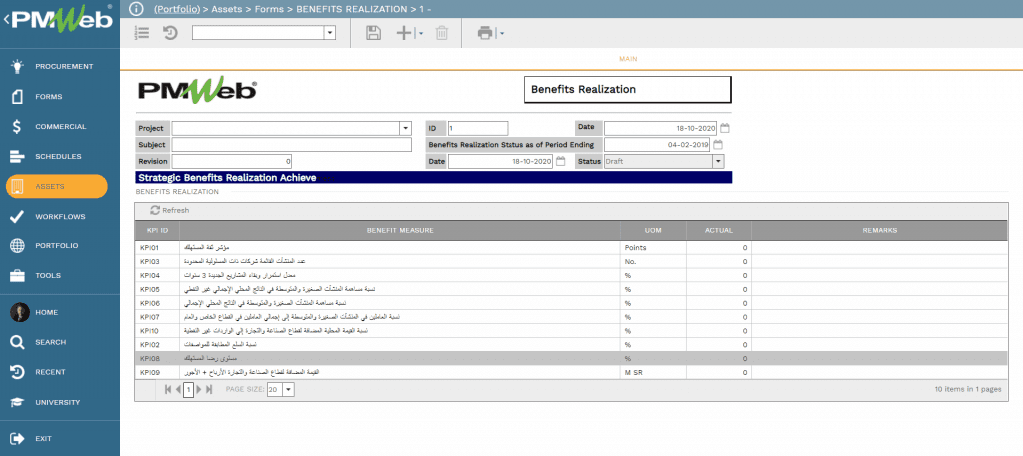Select the highlighted KPI08 row
The image size is (1023, 456).
click(570, 359)
